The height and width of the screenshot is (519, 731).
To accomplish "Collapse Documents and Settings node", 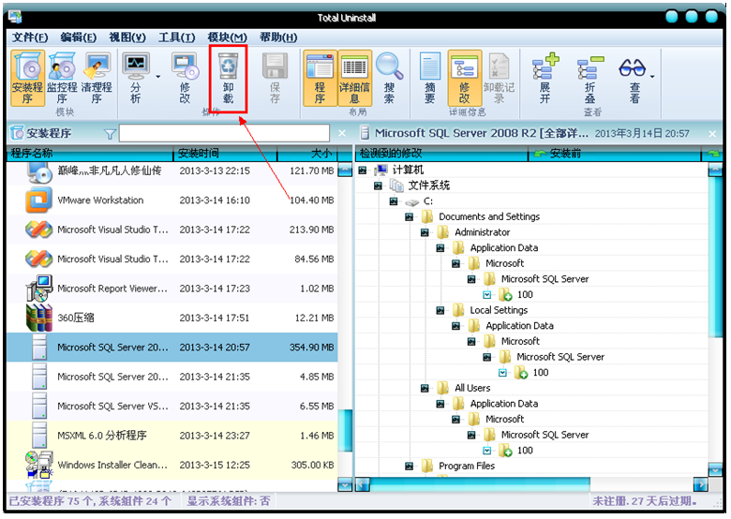I will click(410, 217).
